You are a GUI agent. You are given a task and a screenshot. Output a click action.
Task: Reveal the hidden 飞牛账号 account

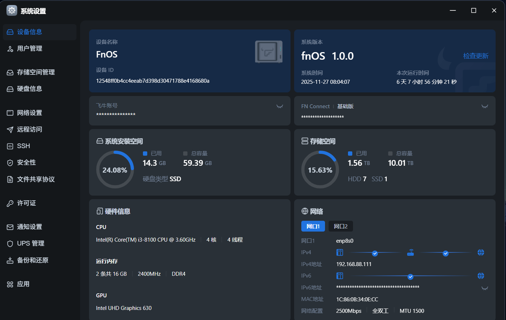click(x=280, y=106)
